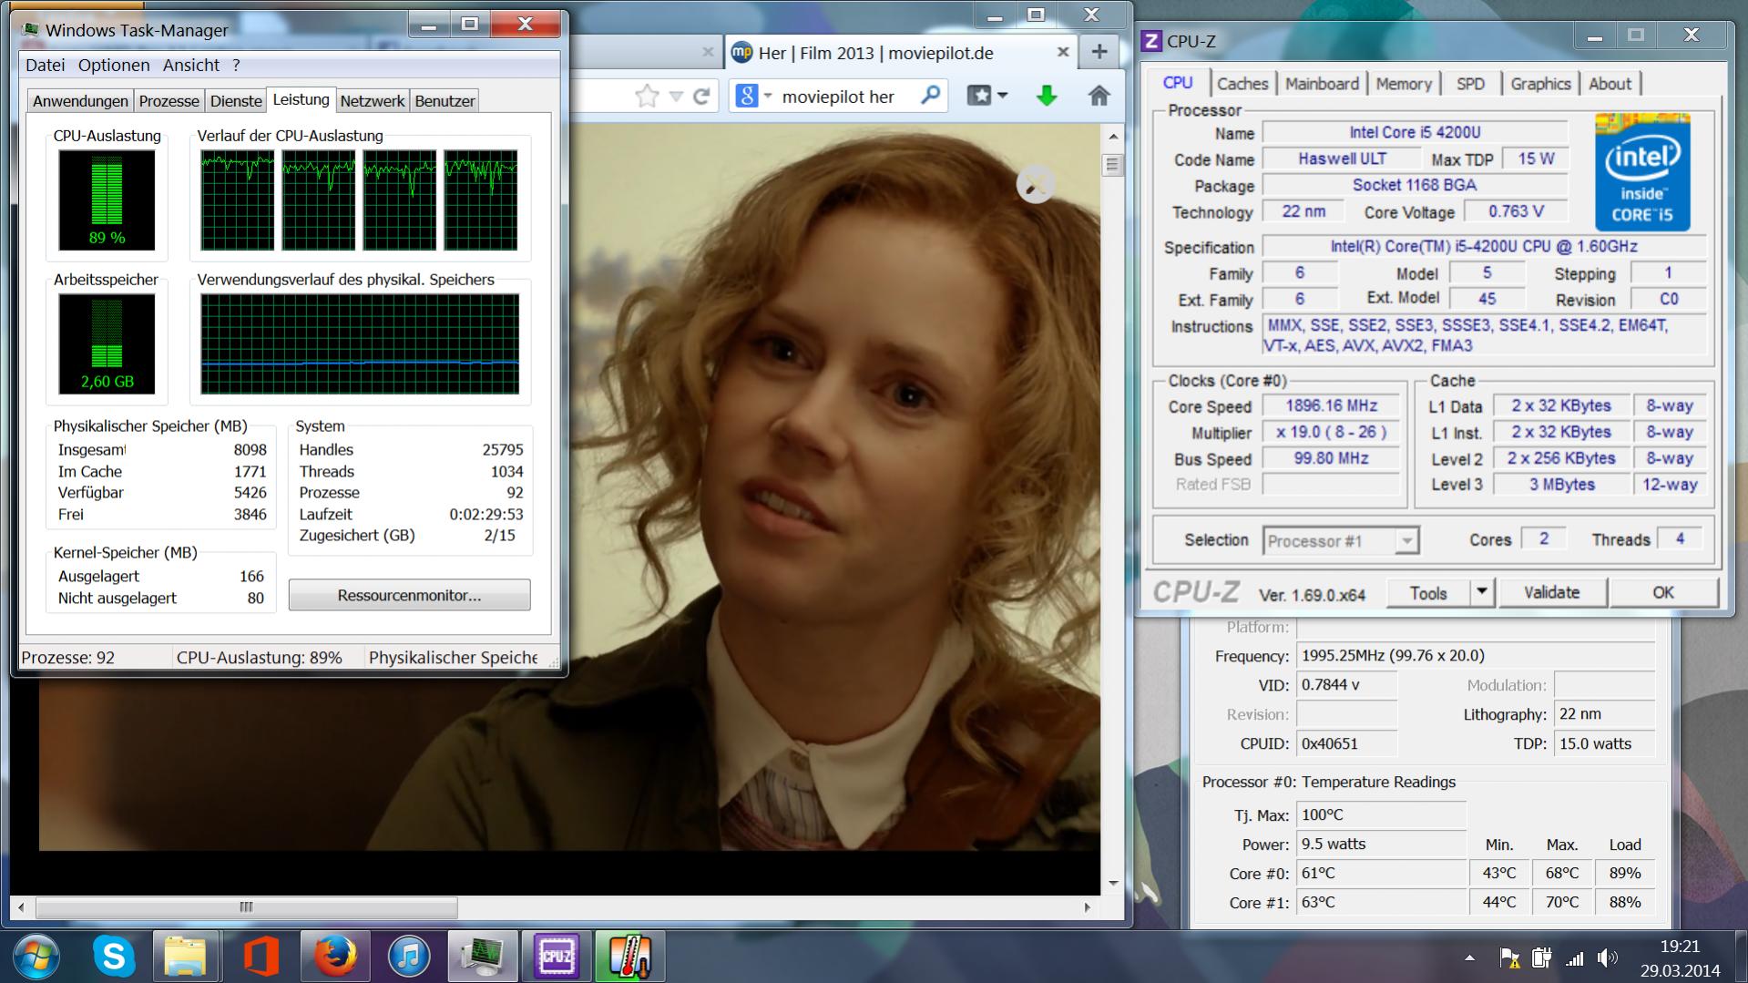Click the CPUID value 0x40651
1748x983 pixels.
click(1346, 743)
